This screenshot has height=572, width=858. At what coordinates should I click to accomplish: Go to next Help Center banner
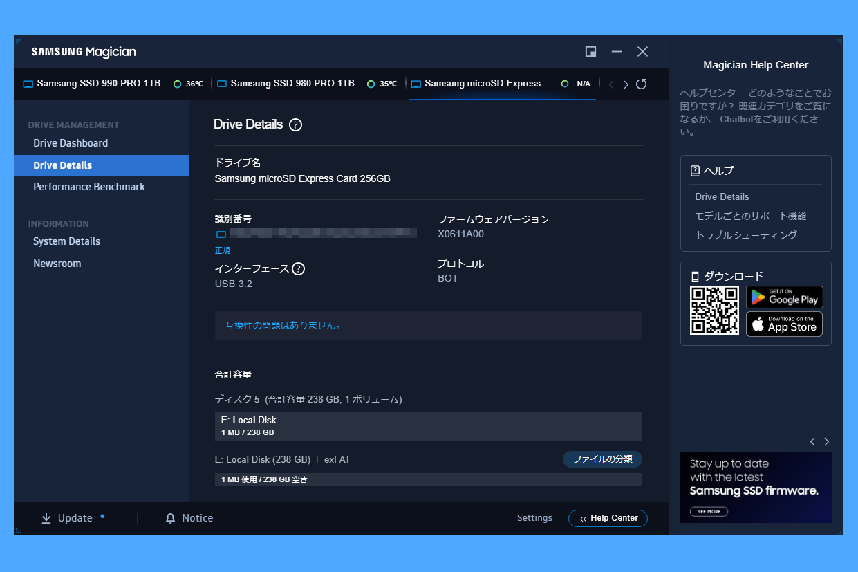point(826,442)
